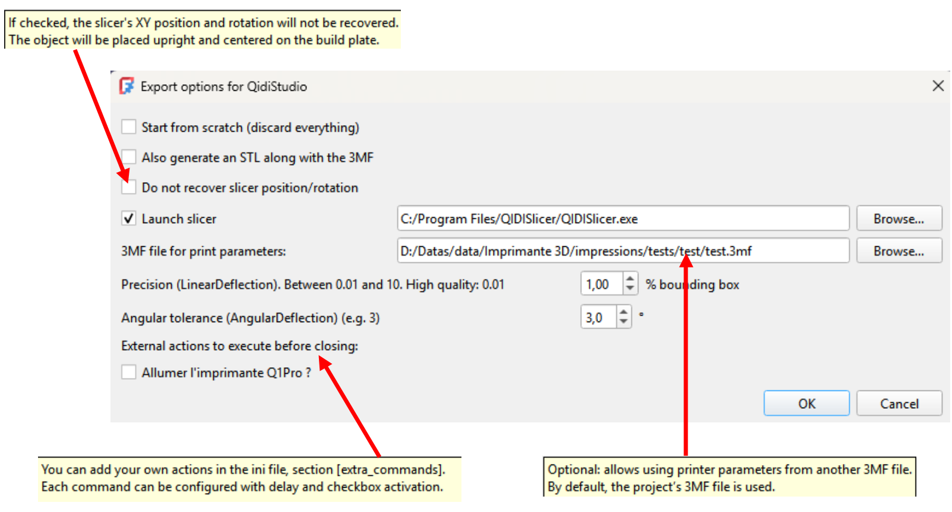Image resolution: width=952 pixels, height=512 pixels.
Task: Click 'External actions to execute before closing:' label
Action: (240, 346)
